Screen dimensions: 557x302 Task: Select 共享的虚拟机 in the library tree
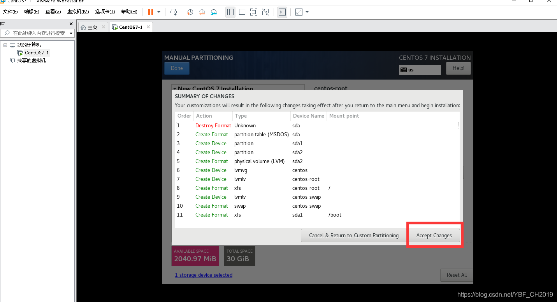[31, 61]
